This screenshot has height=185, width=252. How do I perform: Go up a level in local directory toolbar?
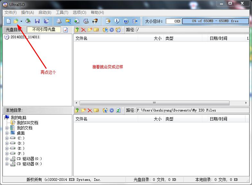(x=77, y=110)
